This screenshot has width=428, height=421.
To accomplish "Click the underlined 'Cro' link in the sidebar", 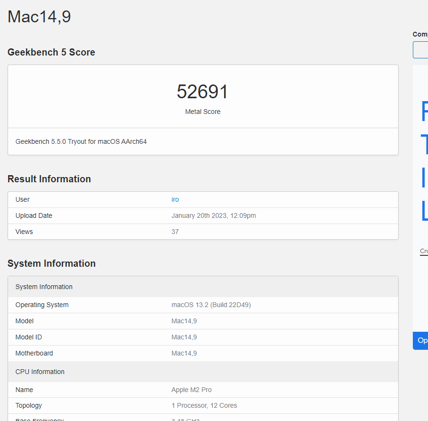I will click(424, 251).
